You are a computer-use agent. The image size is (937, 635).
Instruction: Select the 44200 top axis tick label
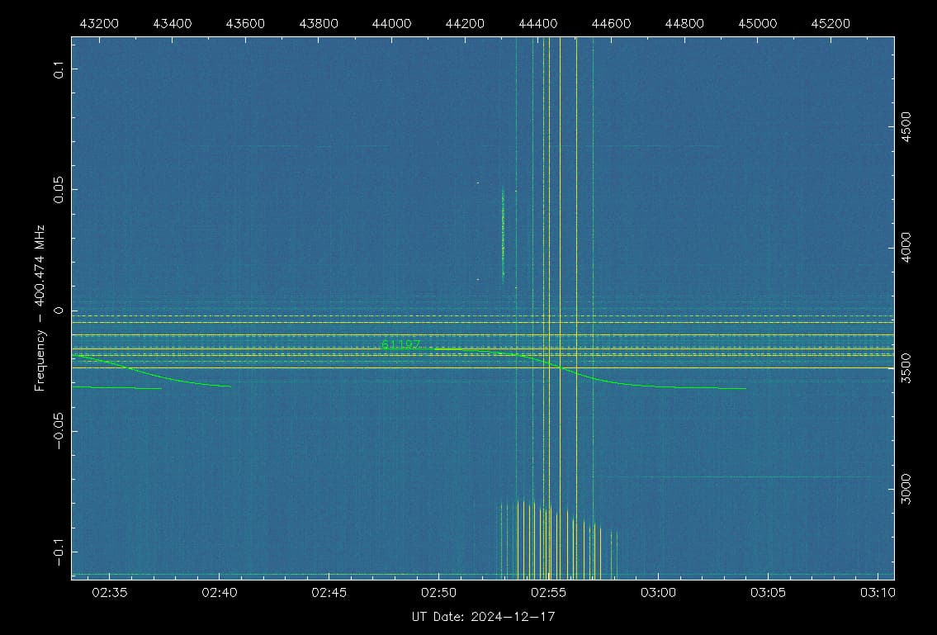465,23
